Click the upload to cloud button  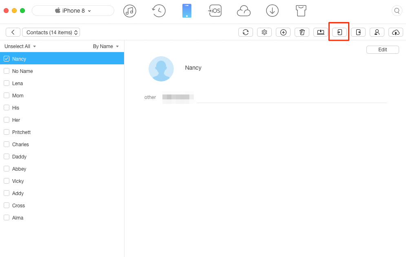(396, 32)
